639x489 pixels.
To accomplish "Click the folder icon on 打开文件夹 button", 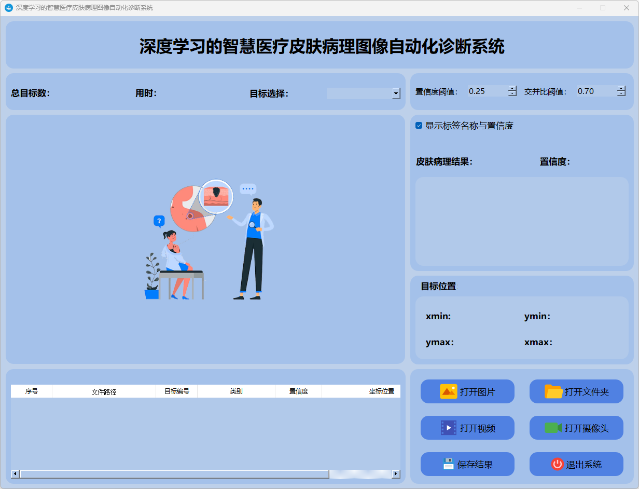I will [x=553, y=391].
